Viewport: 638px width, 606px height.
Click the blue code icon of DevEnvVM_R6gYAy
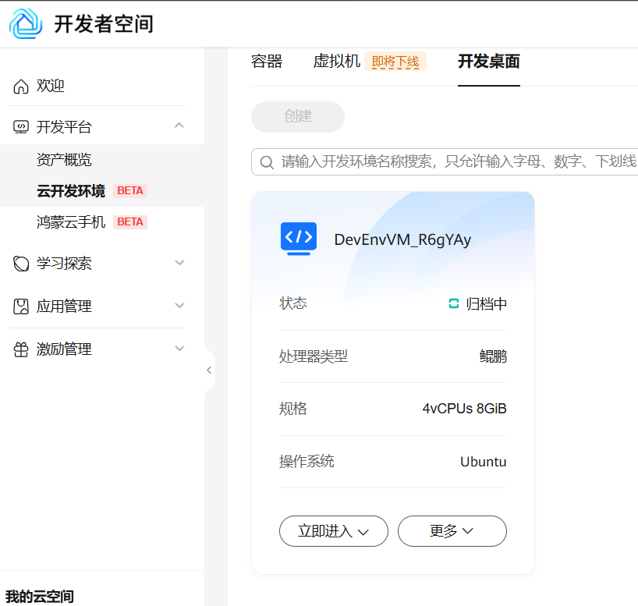click(x=299, y=239)
